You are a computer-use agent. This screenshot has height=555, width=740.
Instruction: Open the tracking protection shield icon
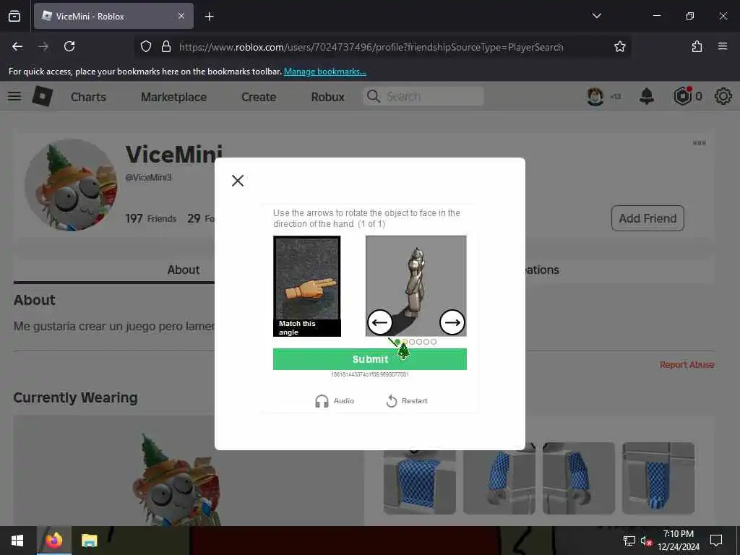click(x=146, y=46)
